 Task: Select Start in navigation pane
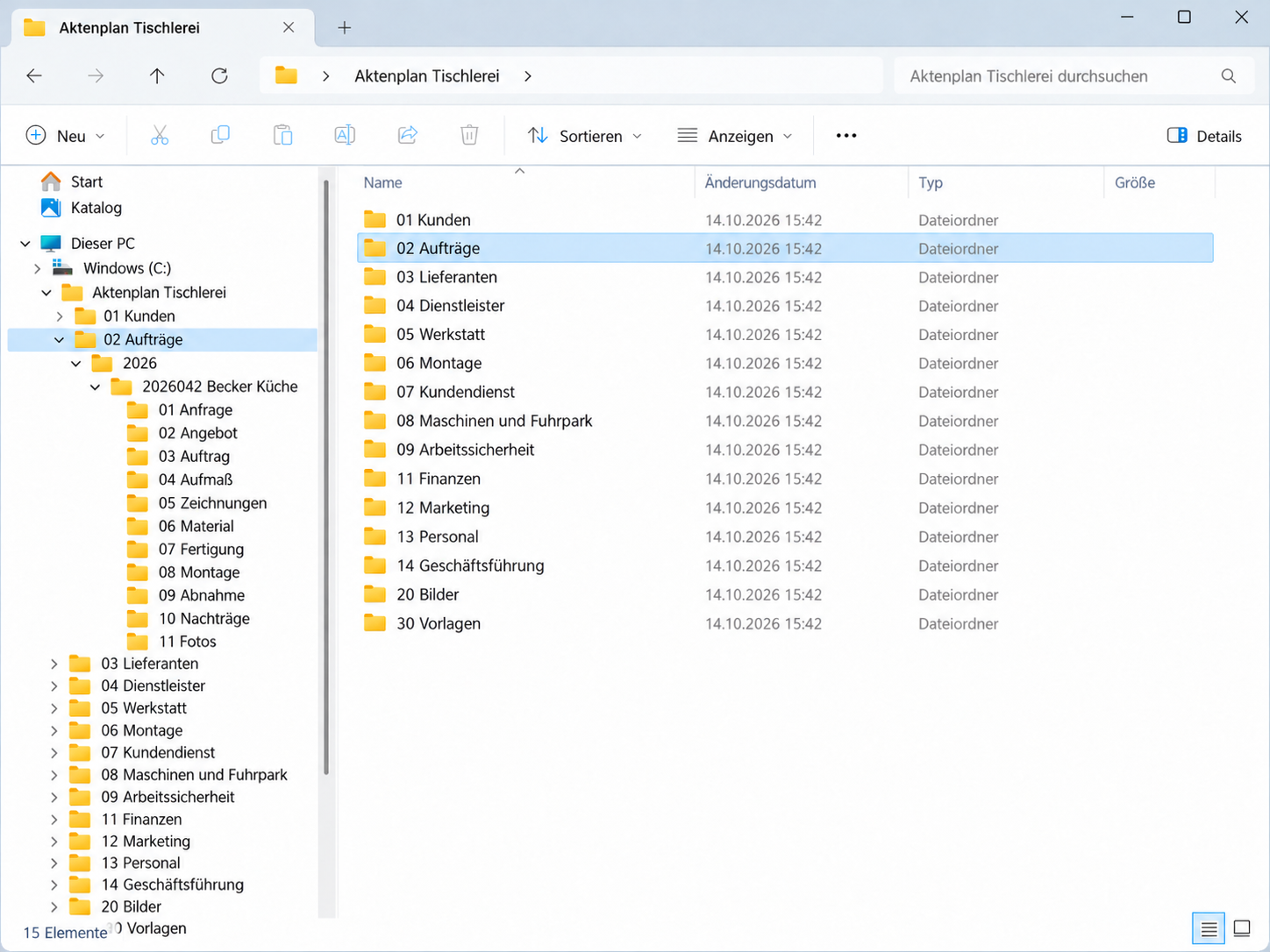point(87,182)
